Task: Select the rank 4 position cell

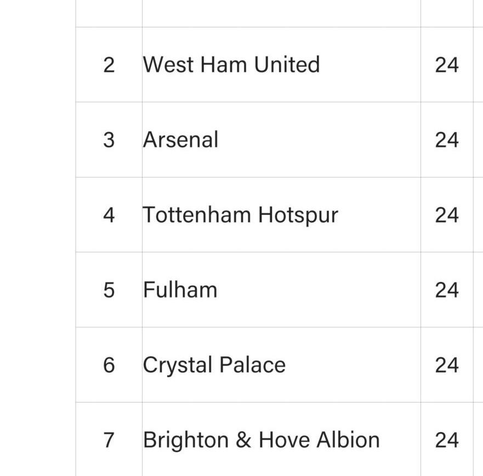Action: pos(109,215)
